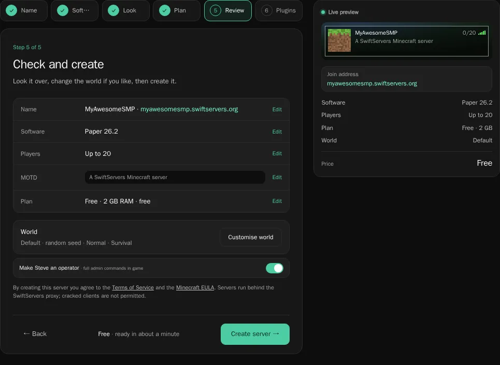Click the server list preview card
This screenshot has width=500, height=365.
(407, 41)
